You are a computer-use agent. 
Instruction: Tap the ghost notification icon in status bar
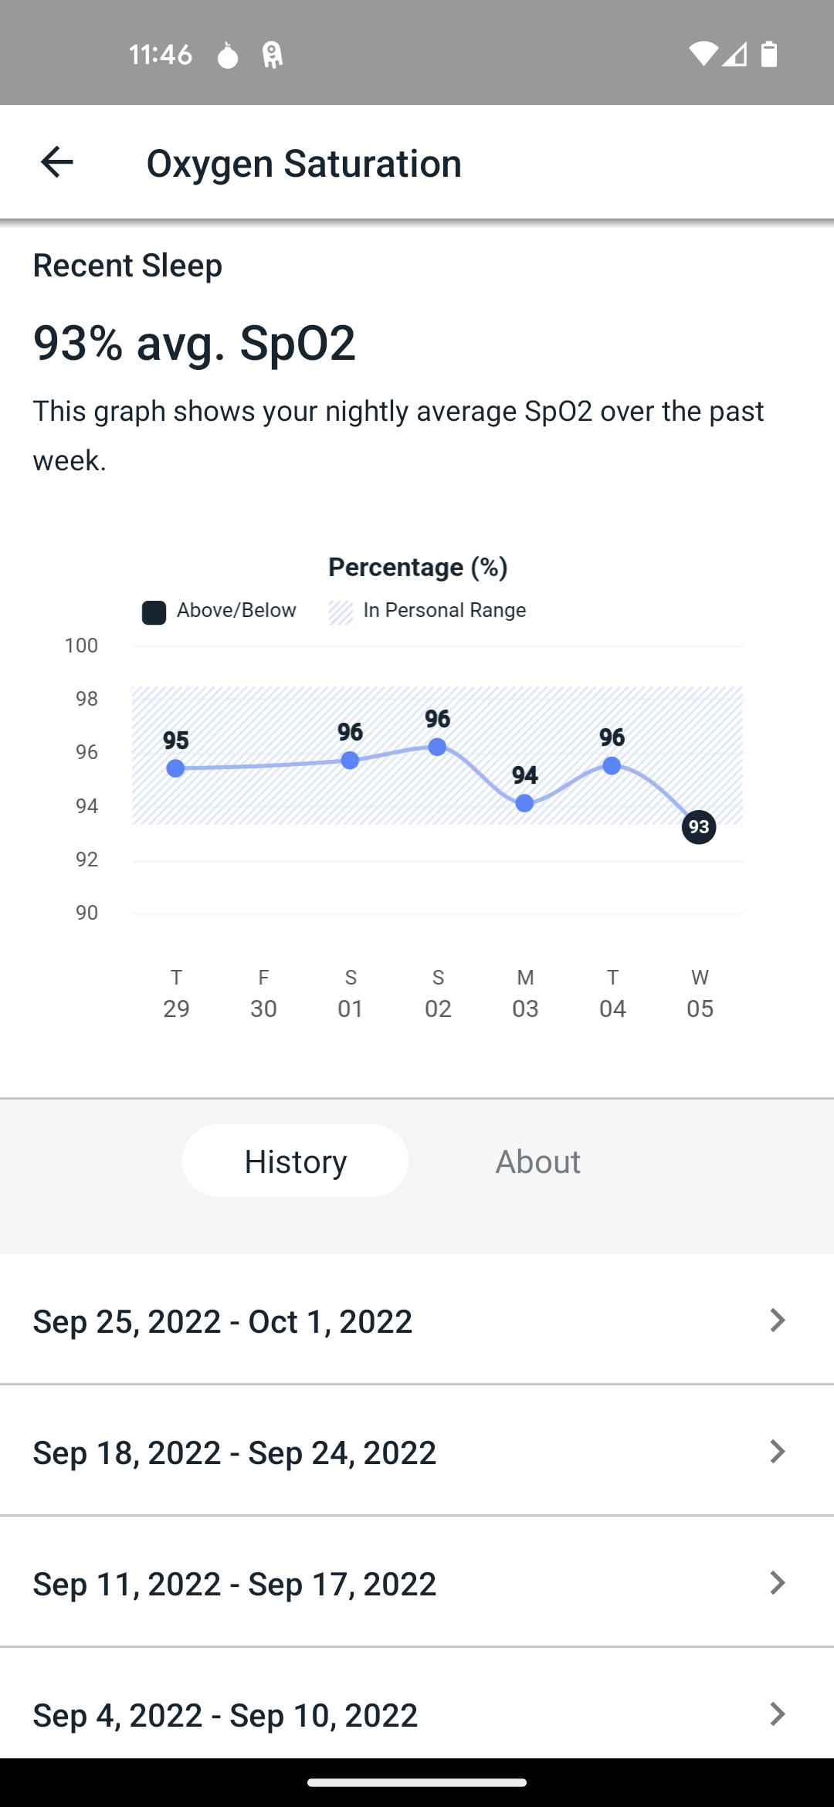point(272,55)
